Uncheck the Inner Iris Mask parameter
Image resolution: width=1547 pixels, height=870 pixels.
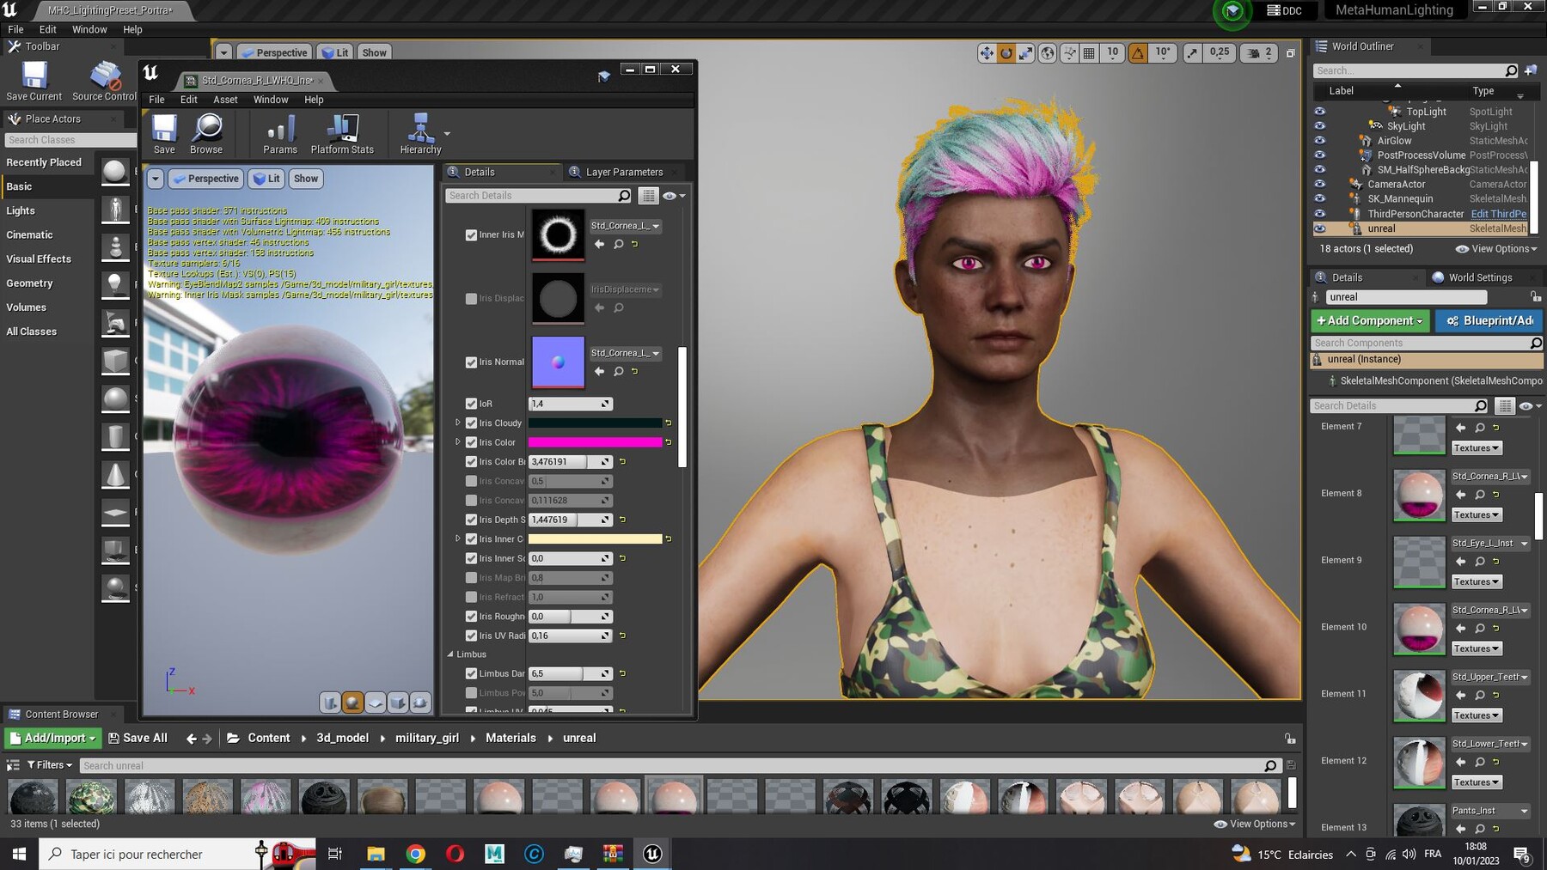(471, 235)
